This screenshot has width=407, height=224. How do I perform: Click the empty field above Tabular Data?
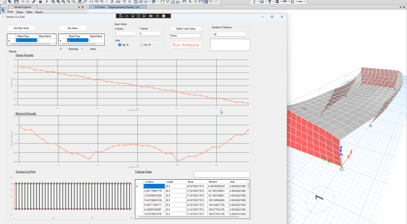pyautogui.click(x=222, y=174)
